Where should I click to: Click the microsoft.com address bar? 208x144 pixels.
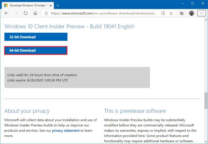104,13
